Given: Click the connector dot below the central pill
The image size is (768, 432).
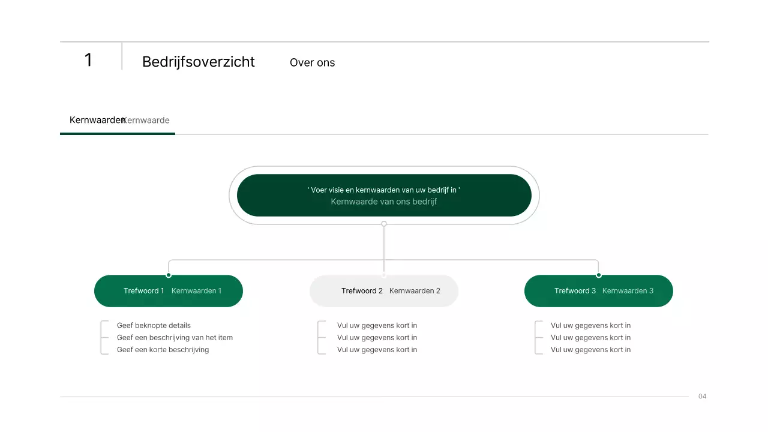Looking at the screenshot, I should pos(384,223).
